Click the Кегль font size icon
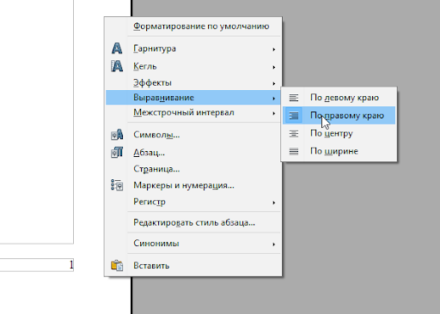This screenshot has width=440, height=314. tap(117, 66)
